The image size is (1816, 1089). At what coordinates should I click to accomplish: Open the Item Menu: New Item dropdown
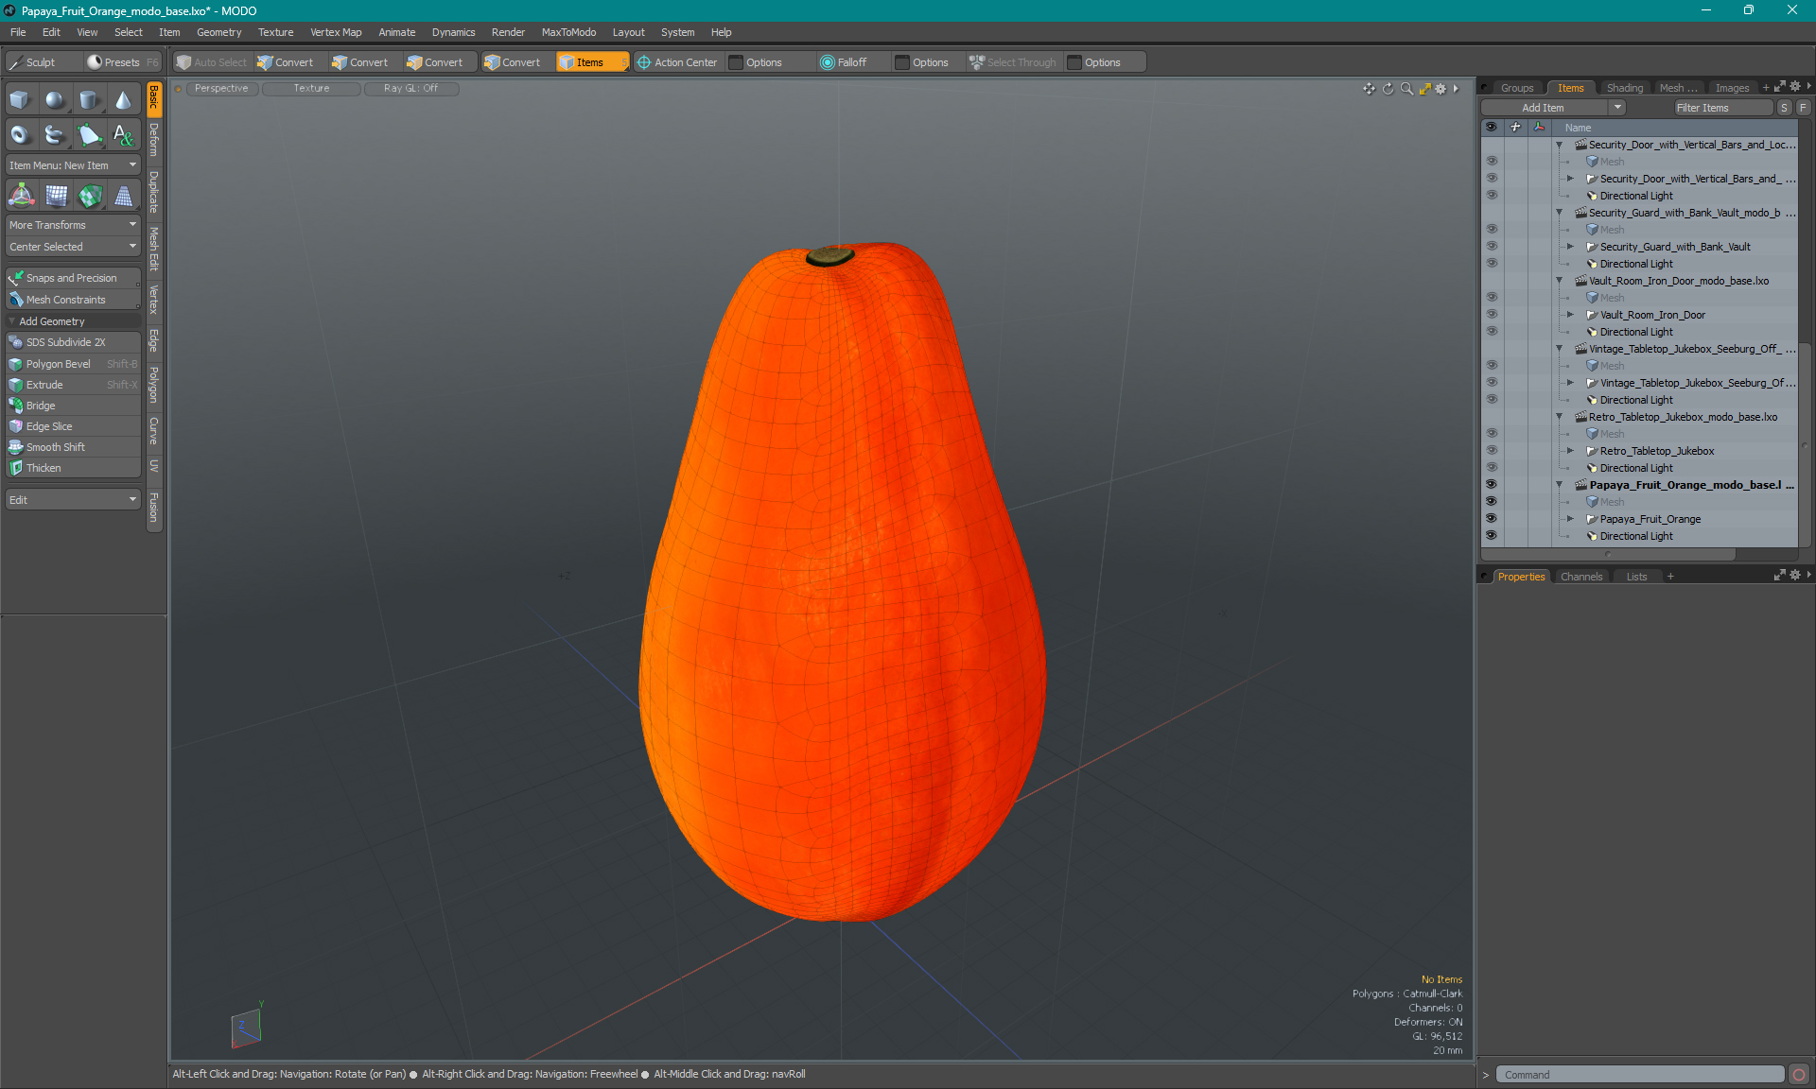[x=73, y=165]
